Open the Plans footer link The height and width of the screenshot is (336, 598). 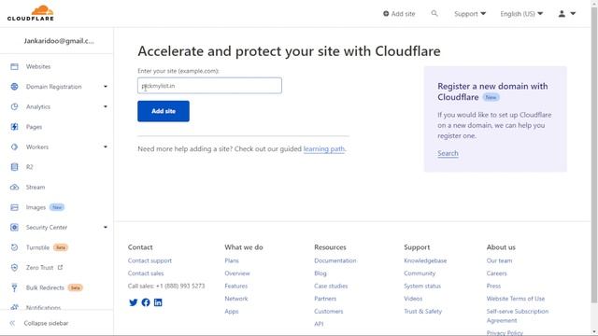tap(232, 260)
